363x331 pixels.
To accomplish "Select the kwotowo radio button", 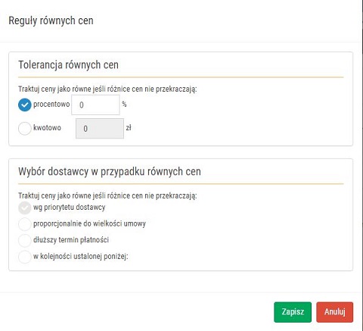I will click(x=25, y=129).
